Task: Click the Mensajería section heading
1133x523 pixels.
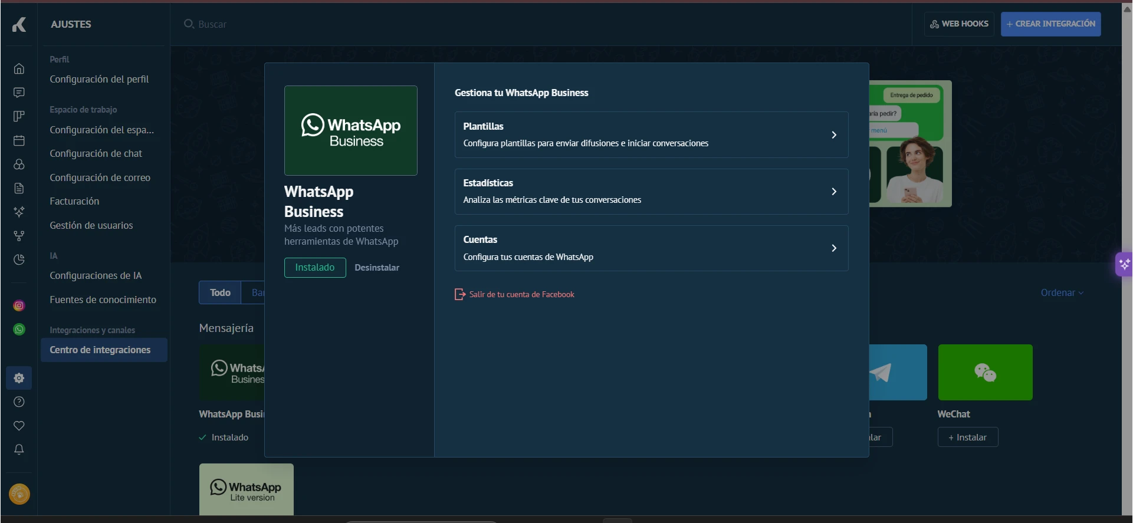Action: pos(226,328)
